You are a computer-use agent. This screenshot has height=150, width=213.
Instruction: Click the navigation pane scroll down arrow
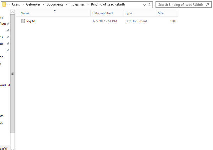13,149
